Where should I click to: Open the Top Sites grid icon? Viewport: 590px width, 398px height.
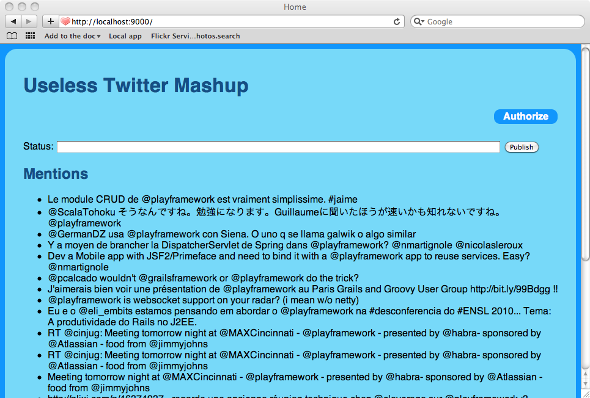(30, 36)
